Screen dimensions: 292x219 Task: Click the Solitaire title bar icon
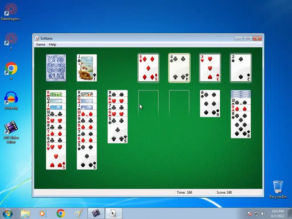[37, 38]
